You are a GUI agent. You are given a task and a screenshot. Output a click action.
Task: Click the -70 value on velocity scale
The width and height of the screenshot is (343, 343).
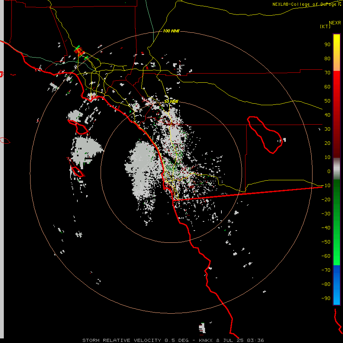(x=326, y=270)
